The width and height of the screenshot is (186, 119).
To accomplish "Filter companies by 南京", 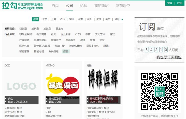I will click(108, 19).
